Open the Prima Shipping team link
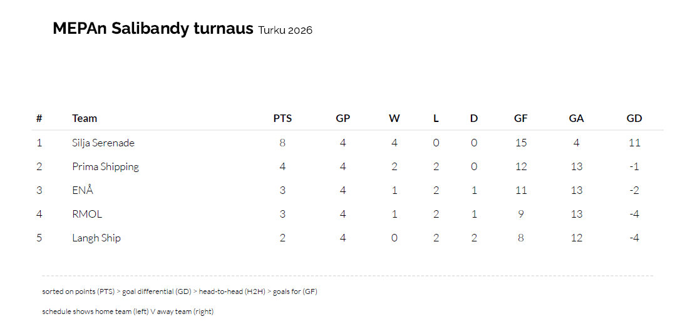 point(105,166)
